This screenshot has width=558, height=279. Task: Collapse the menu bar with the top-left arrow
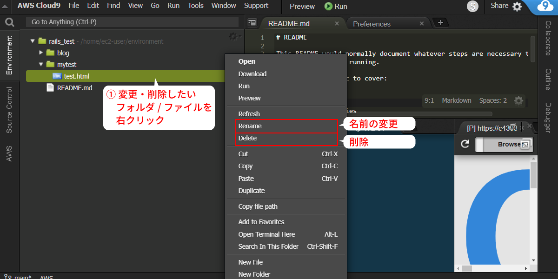click(6, 6)
